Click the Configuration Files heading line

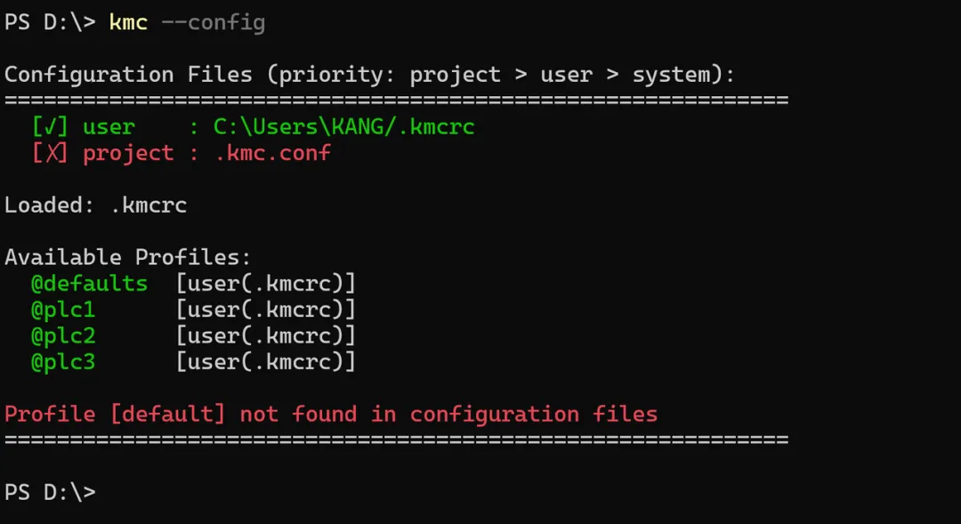coord(369,75)
